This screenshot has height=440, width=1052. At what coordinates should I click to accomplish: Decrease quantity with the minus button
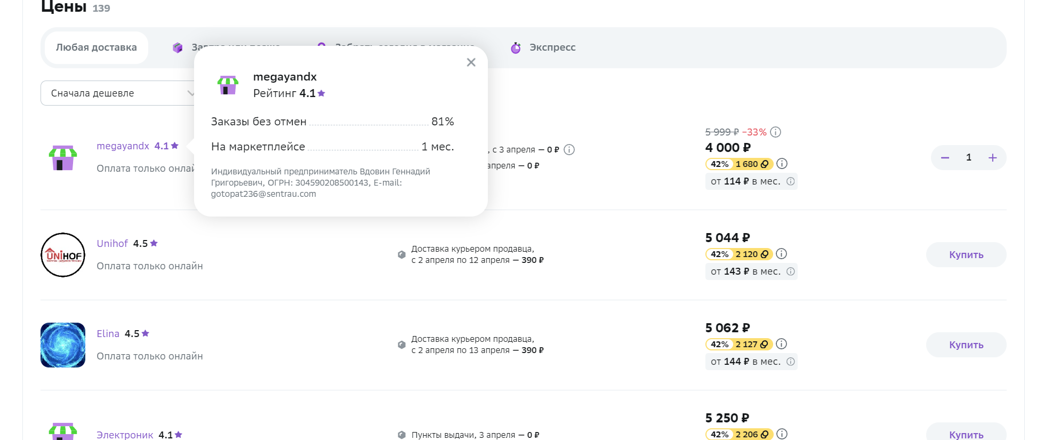click(x=945, y=158)
